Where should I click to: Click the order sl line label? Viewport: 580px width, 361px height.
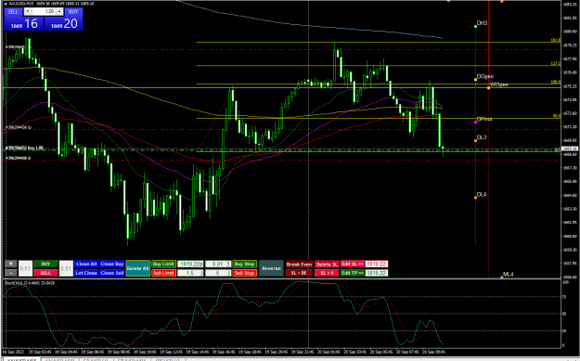click(18, 158)
